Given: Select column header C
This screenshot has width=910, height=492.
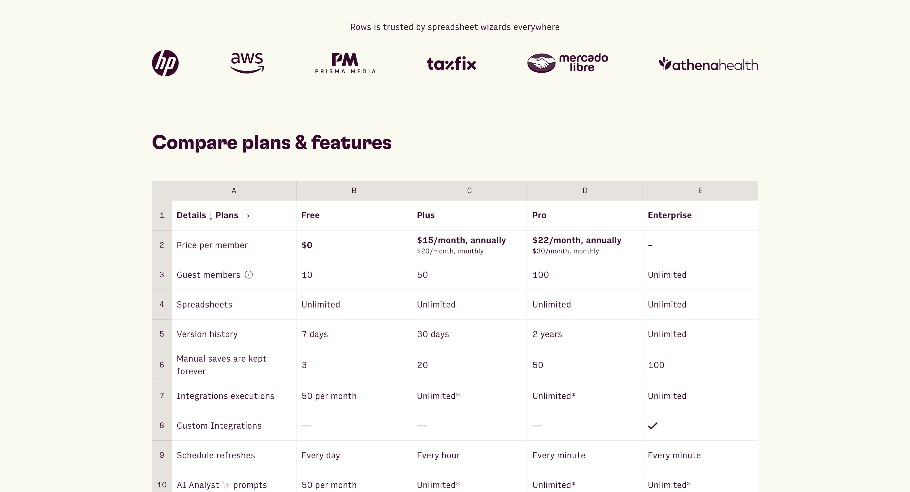Looking at the screenshot, I should click(x=470, y=191).
